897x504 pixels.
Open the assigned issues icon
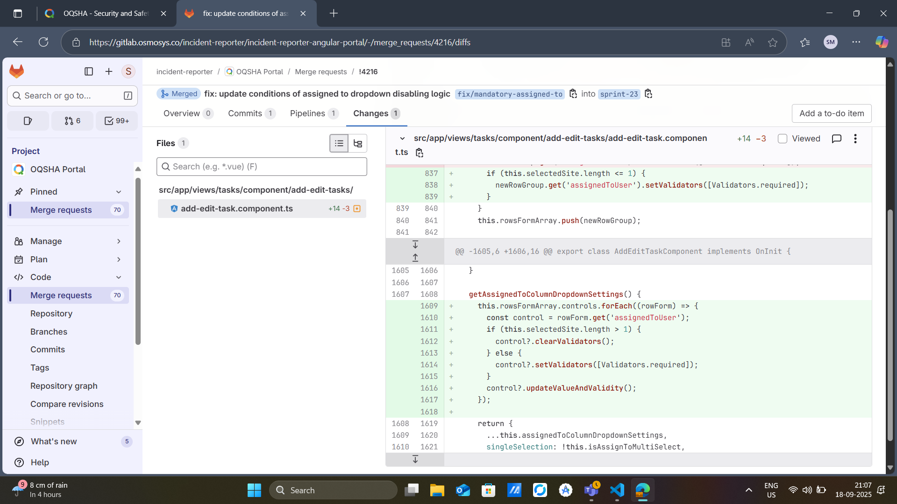[x=28, y=121]
